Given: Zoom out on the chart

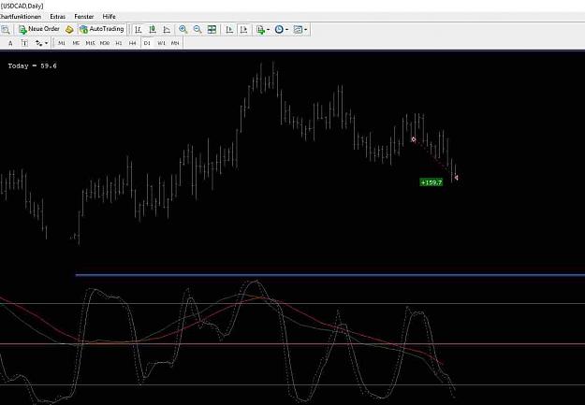Looking at the screenshot, I should click(x=197, y=29).
